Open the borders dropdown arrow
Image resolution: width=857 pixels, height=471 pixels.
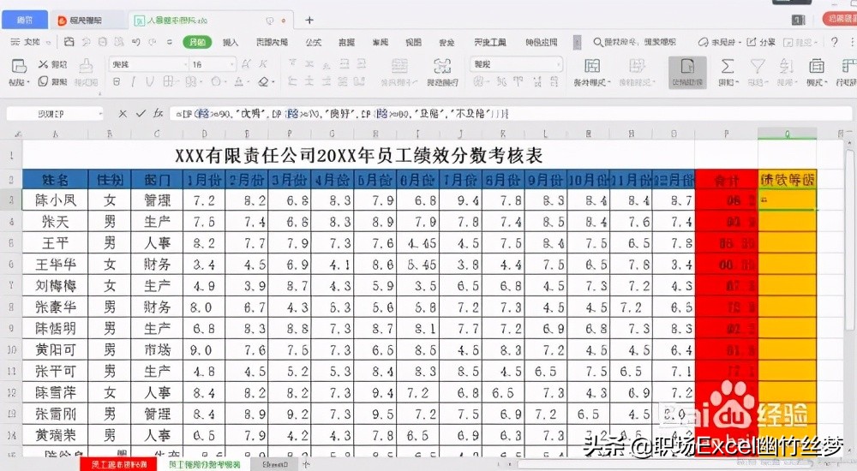pos(177,82)
